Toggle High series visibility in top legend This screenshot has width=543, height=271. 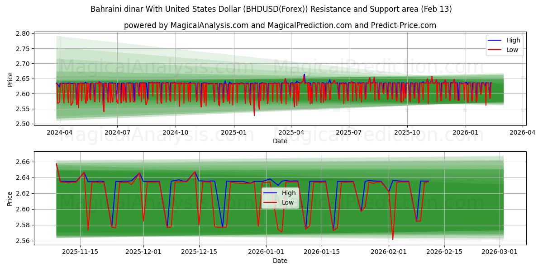512,40
